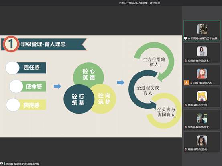This screenshot has height=166, width=222.
Task: Click the muted mic in the last participant tile
Action: click(x=186, y=150)
